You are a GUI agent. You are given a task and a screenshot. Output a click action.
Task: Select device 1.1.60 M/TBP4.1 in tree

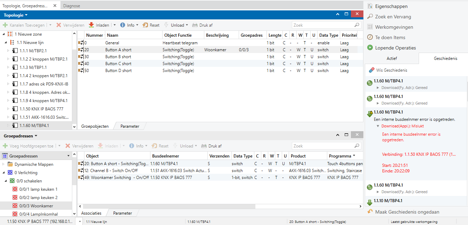pyautogui.click(x=36, y=126)
